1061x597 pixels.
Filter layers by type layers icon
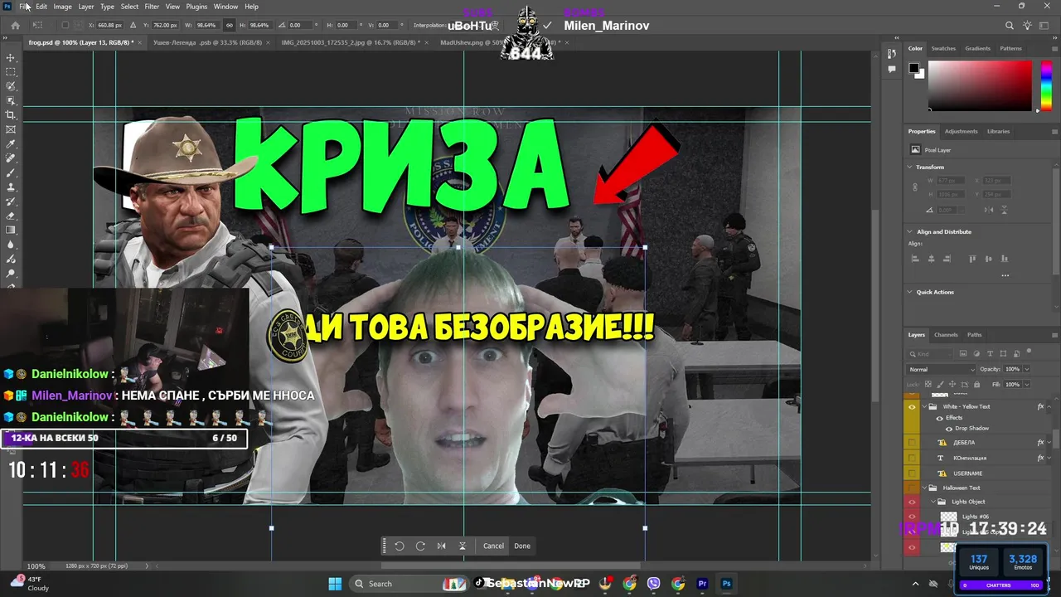tap(990, 354)
